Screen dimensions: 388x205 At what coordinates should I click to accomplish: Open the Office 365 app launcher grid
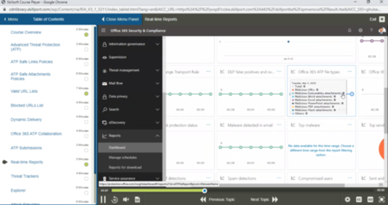(x=103, y=30)
